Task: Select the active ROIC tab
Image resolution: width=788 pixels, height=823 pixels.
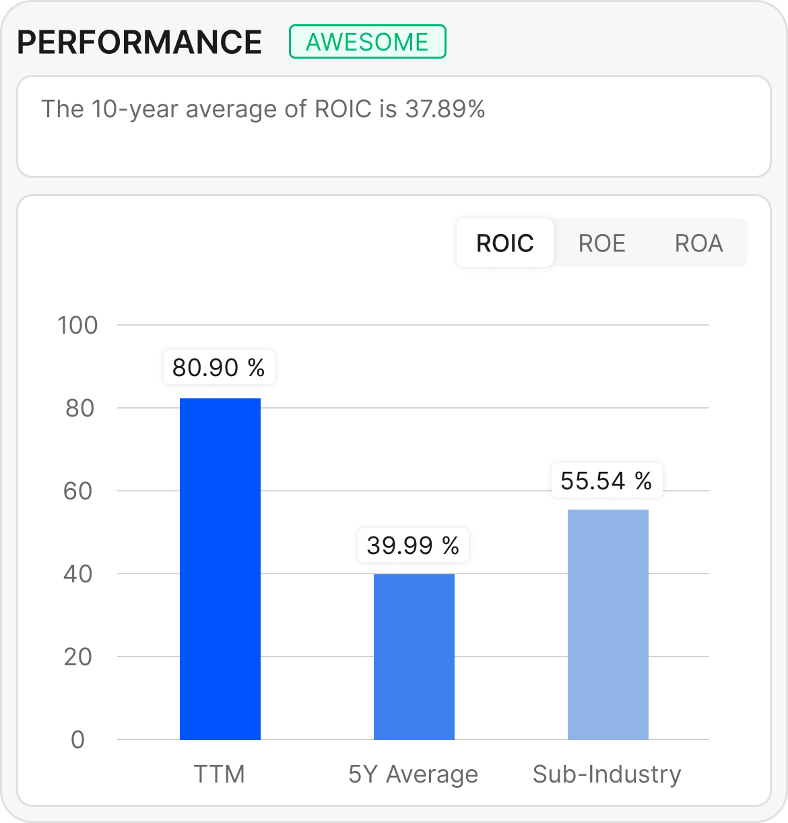Action: [504, 243]
